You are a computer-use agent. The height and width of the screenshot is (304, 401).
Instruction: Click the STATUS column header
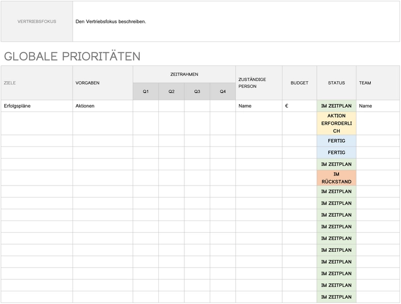tap(336, 83)
